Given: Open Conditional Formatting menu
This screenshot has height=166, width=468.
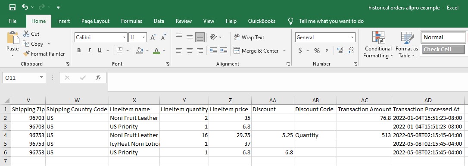Looking at the screenshot, I should pyautogui.click(x=378, y=44).
